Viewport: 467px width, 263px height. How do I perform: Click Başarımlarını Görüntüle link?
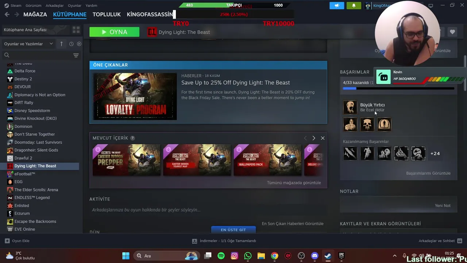click(428, 173)
